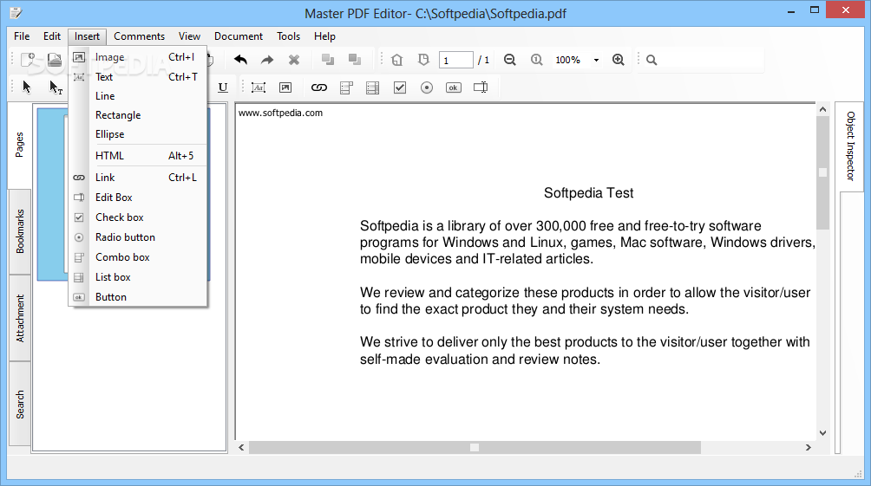Screen dimensions: 871x486
Task: Choose Image from the Insert menu
Action: click(x=138, y=56)
